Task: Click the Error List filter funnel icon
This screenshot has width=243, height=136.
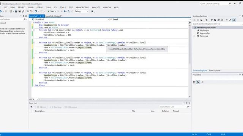Action: click(31, 107)
